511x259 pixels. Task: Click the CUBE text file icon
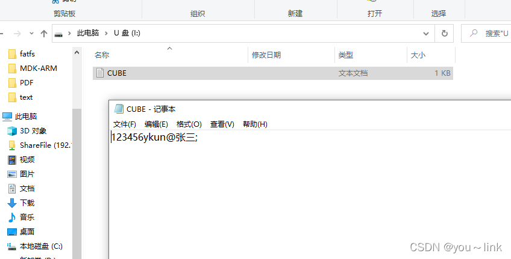[x=101, y=73]
